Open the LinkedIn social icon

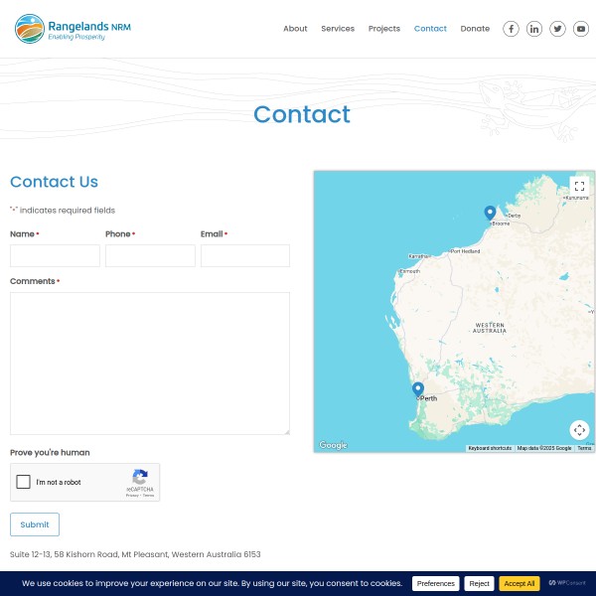pos(534,29)
